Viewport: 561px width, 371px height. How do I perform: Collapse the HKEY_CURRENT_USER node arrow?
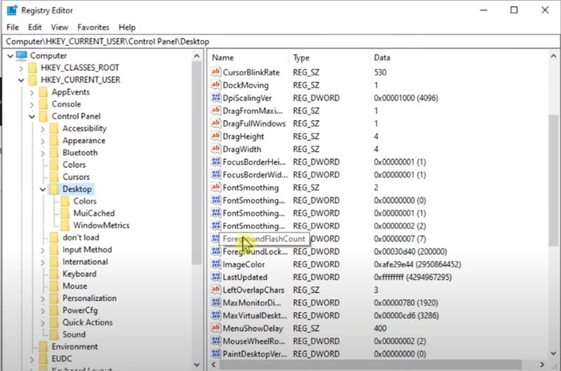[21, 80]
